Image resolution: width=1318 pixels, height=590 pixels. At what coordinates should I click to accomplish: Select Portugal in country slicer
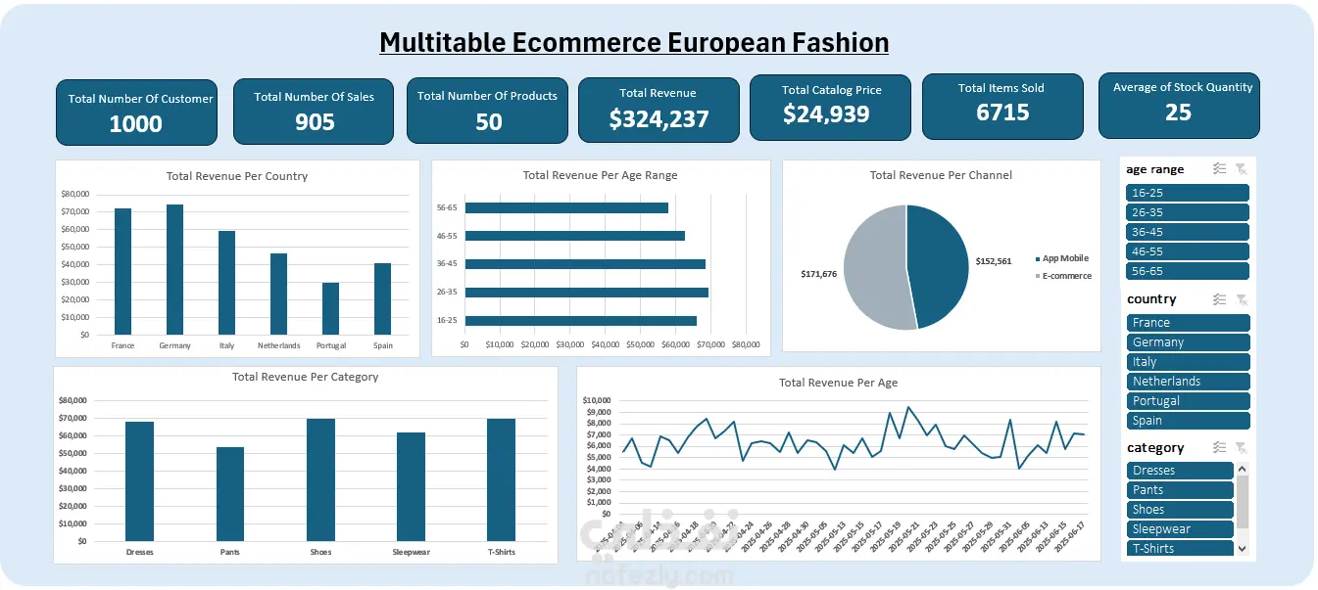pyautogui.click(x=1189, y=401)
